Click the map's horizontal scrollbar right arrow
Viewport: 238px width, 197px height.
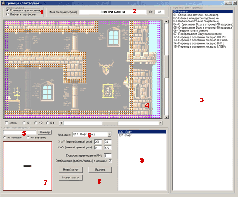tap(160, 123)
